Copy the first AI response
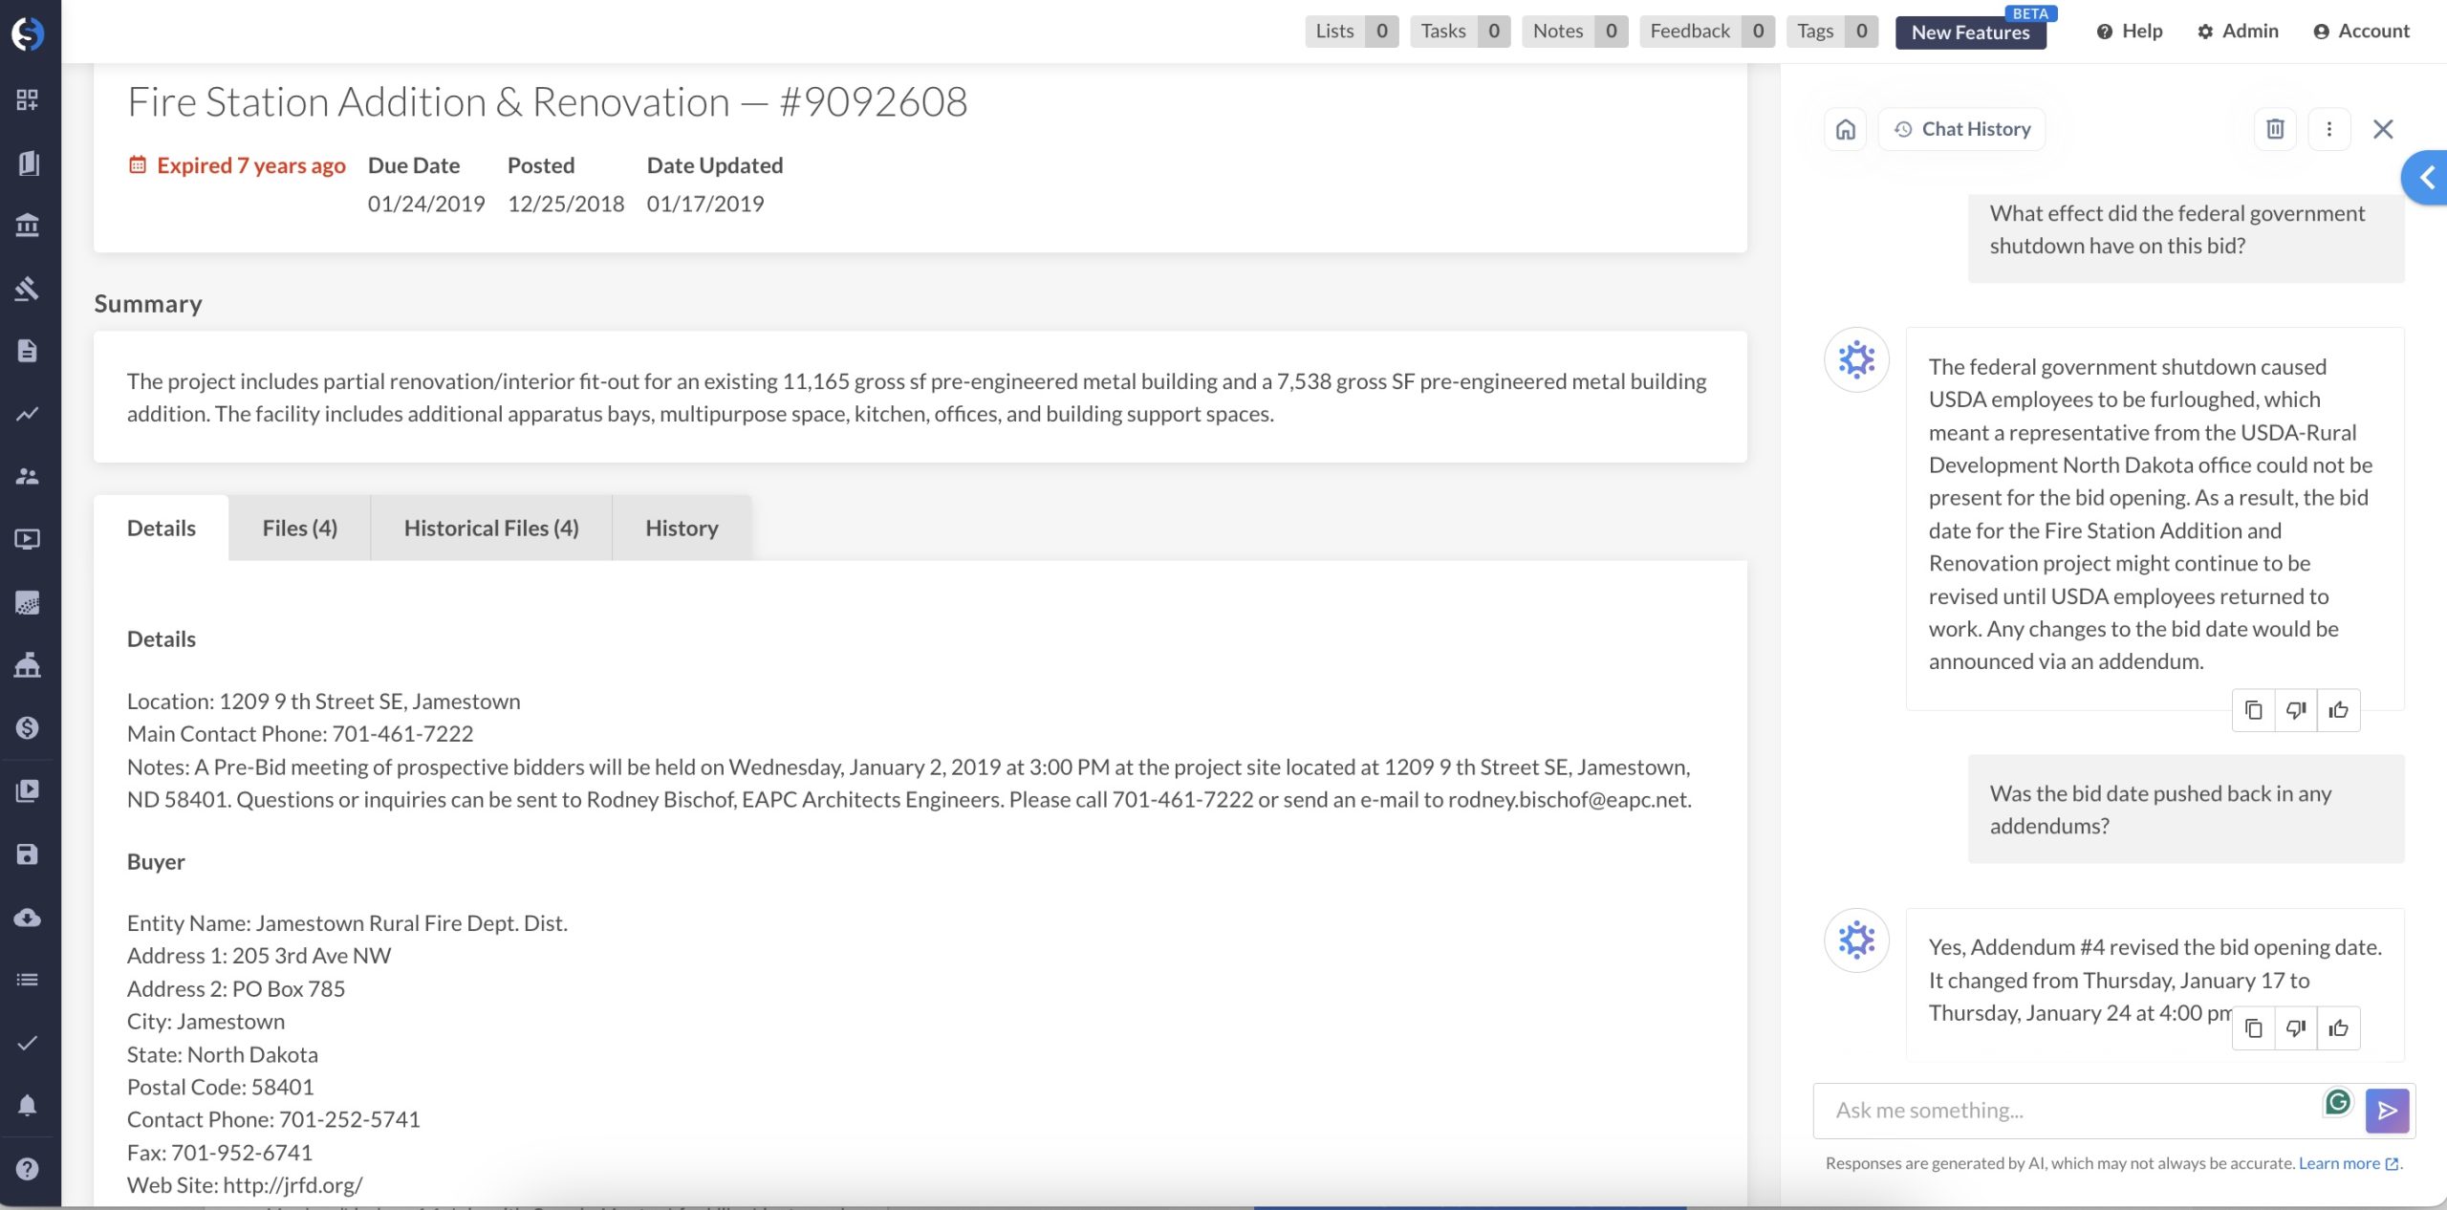 [x=2254, y=710]
